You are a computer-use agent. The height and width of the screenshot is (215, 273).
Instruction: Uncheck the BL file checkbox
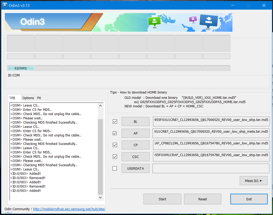[x=115, y=121]
